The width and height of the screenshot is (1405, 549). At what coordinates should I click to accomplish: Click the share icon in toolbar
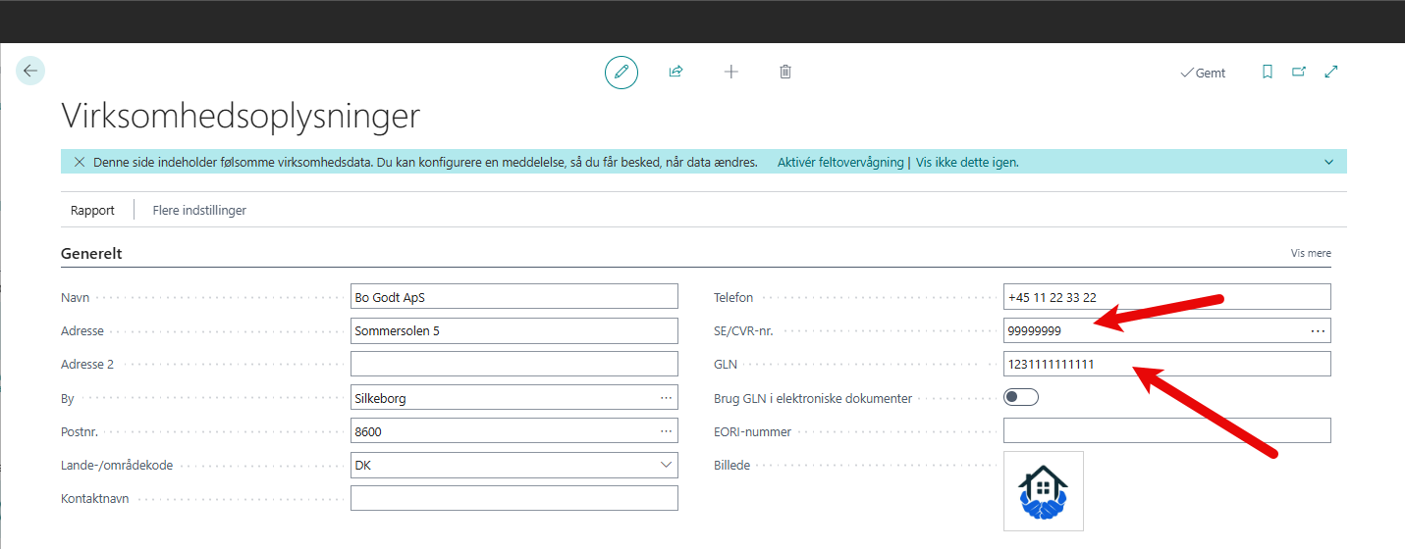point(675,73)
